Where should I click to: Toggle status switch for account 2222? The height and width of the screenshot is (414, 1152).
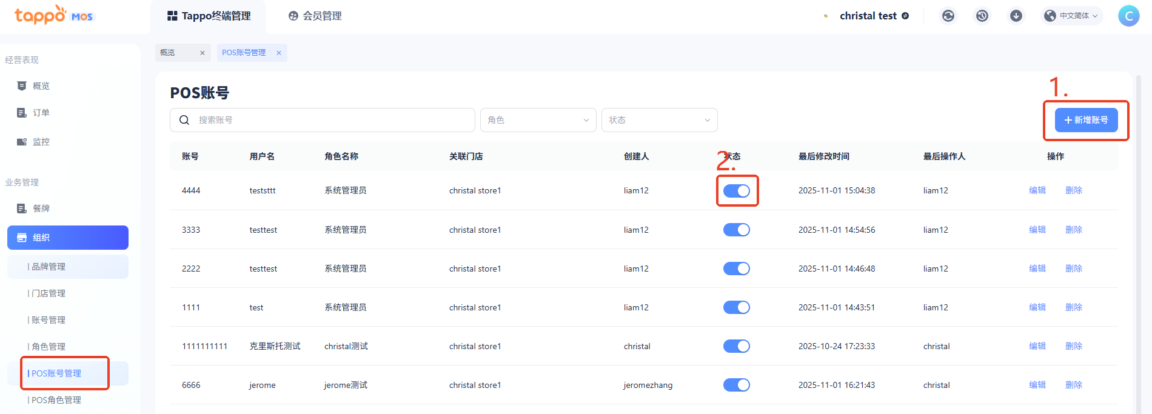pyautogui.click(x=737, y=269)
